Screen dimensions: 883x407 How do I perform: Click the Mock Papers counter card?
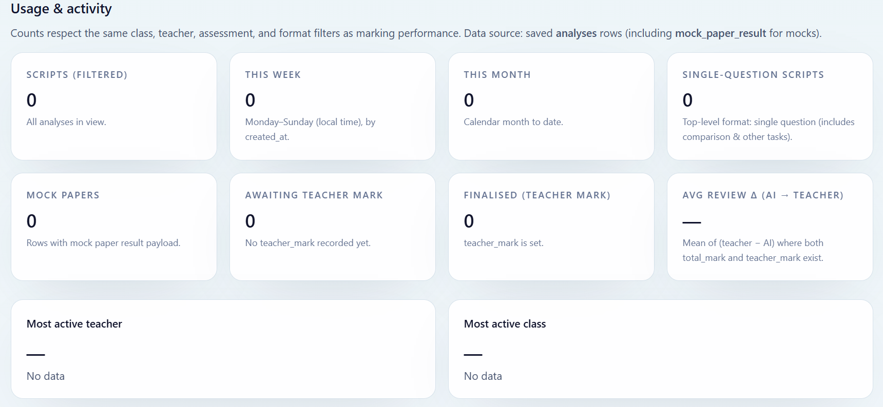(113, 227)
